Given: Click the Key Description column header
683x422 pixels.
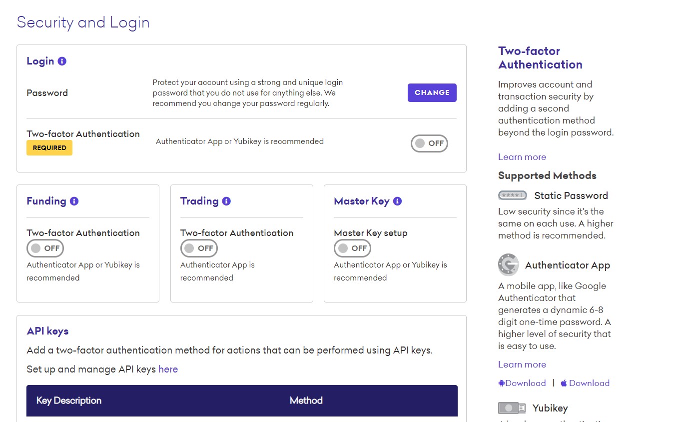Looking at the screenshot, I should pos(68,400).
